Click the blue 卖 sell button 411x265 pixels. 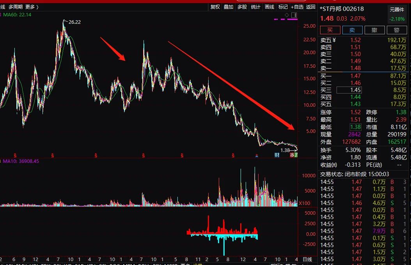point(352,30)
